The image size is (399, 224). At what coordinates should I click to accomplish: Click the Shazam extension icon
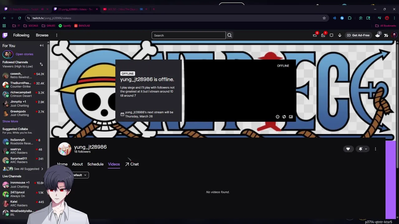pyautogui.click(x=342, y=18)
